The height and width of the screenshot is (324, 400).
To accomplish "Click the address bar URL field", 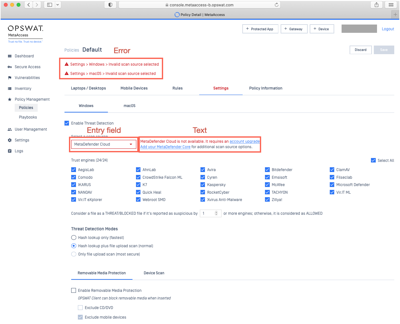I will click(x=200, y=5).
